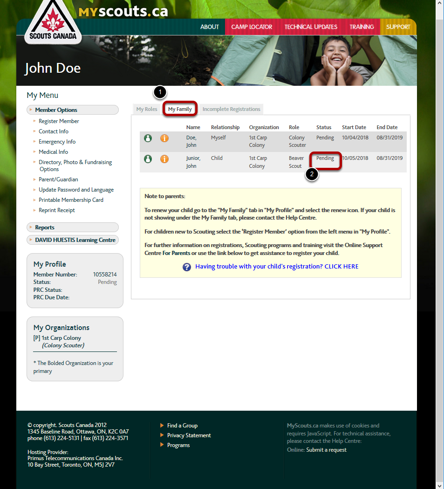
Task: Open Having trouble with registration CLICK HERE link
Action: coord(277,267)
